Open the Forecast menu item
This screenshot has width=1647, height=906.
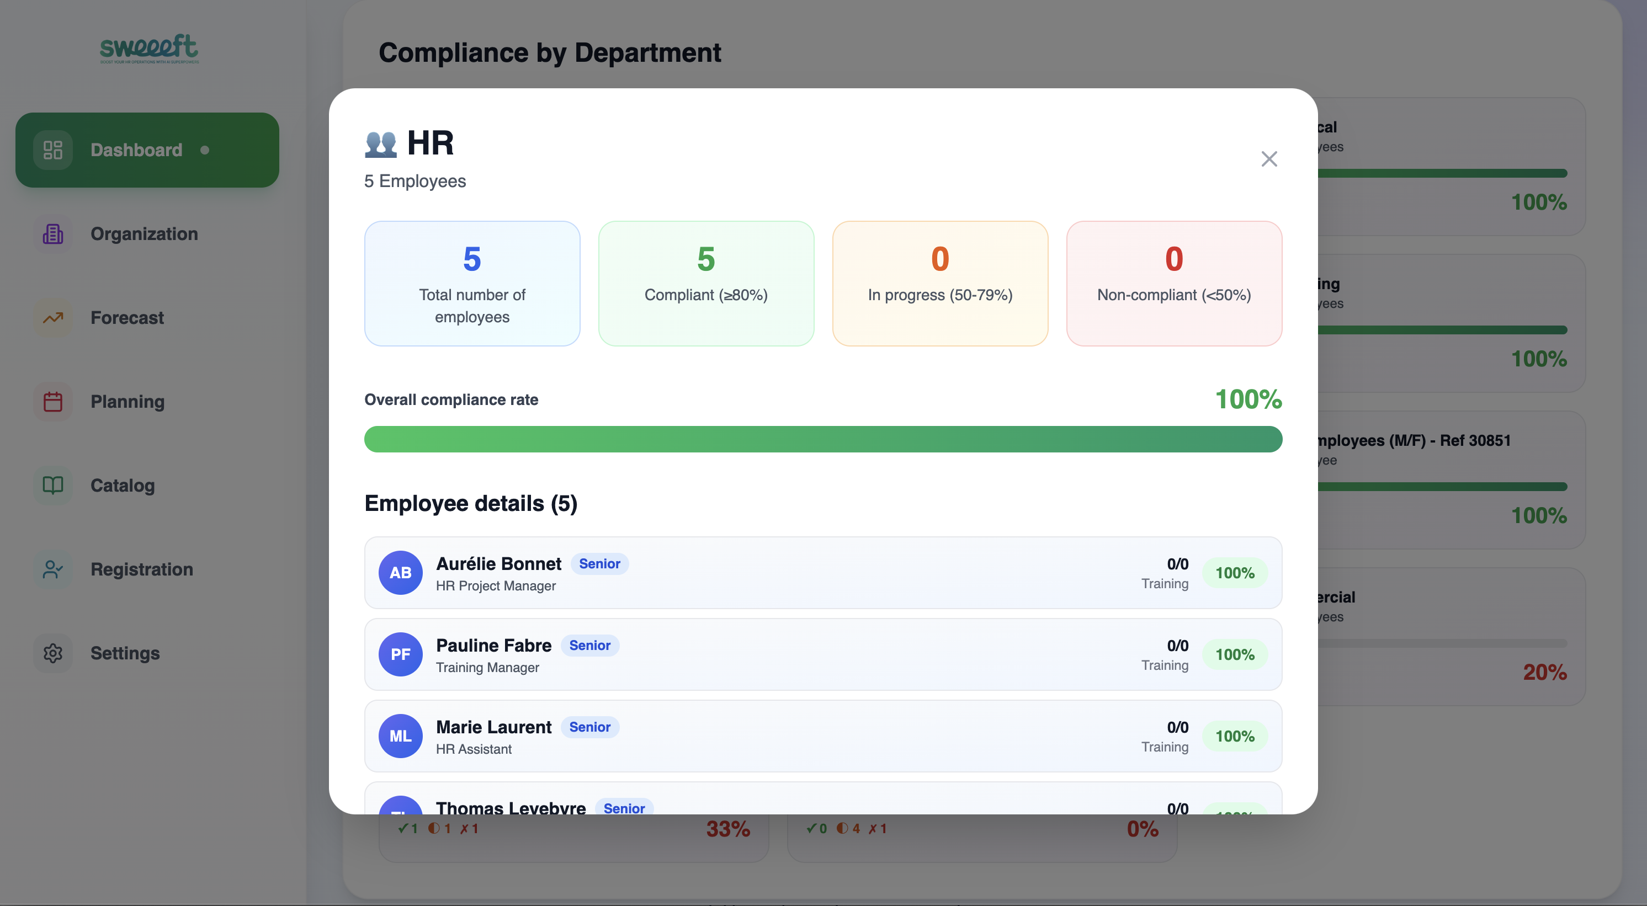pos(127,318)
